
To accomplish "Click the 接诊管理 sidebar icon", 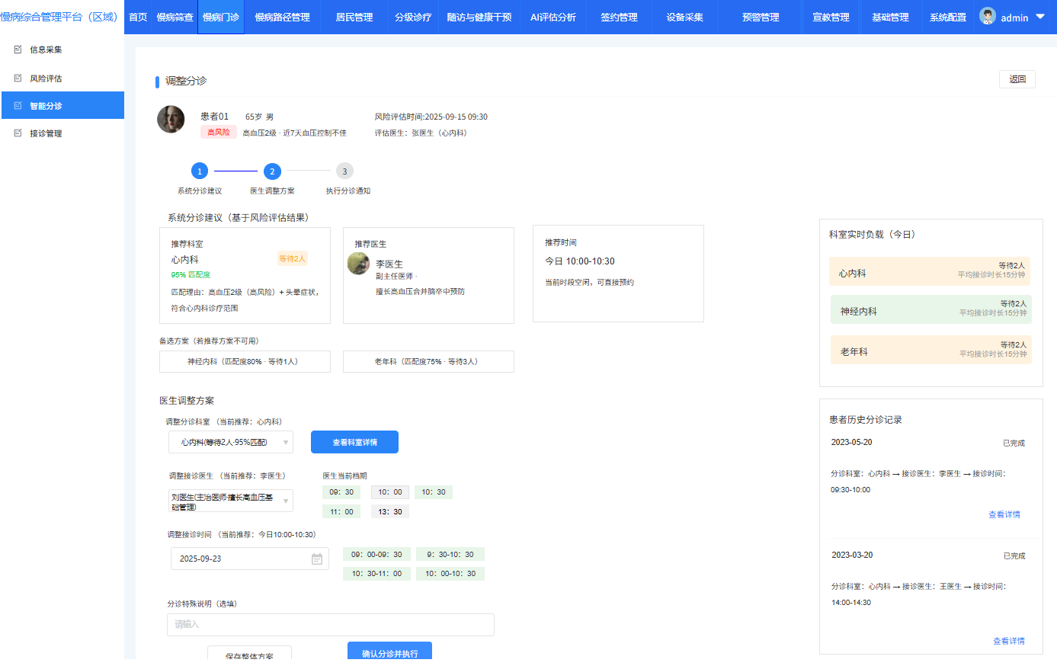I will click(18, 133).
